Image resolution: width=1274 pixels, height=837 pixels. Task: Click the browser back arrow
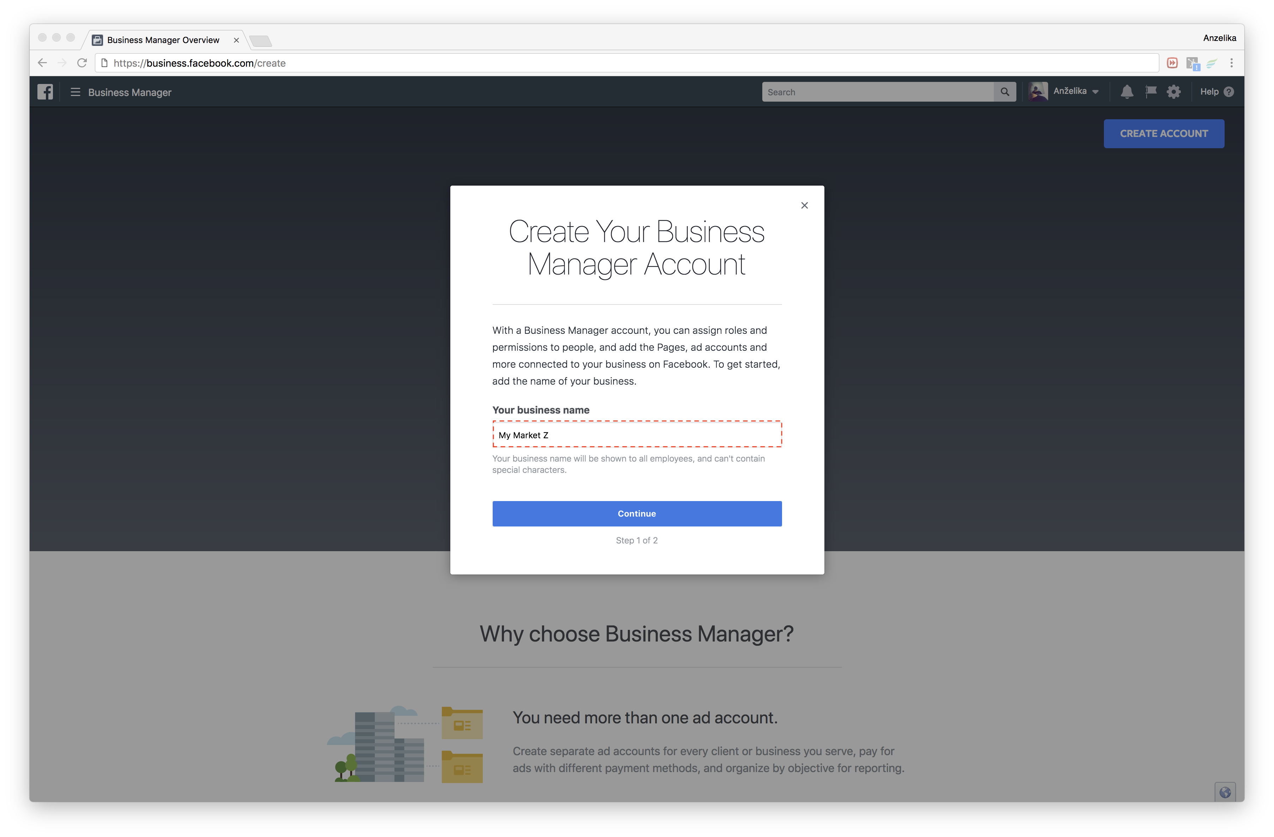coord(43,63)
